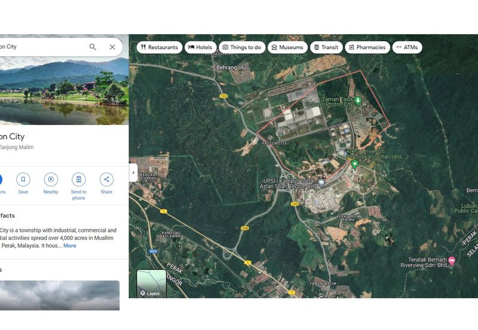The image size is (478, 330).
Task: Open the Layers map switcher
Action: coord(152,284)
